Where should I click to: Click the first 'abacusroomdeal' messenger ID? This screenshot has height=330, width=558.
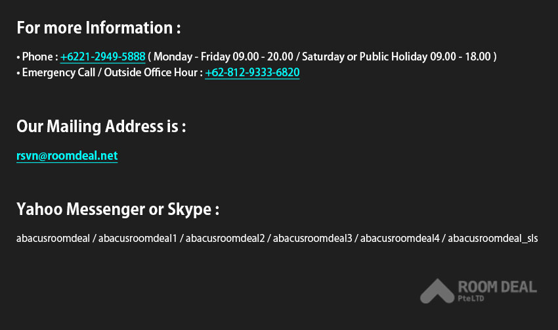53,238
